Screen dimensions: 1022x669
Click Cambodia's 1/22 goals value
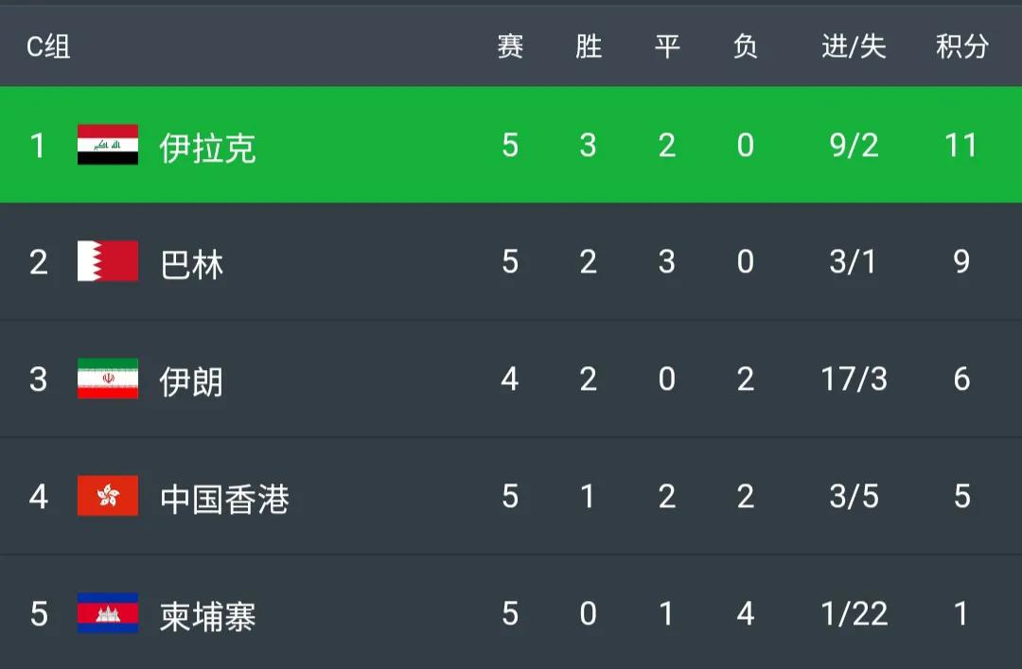[x=854, y=613]
